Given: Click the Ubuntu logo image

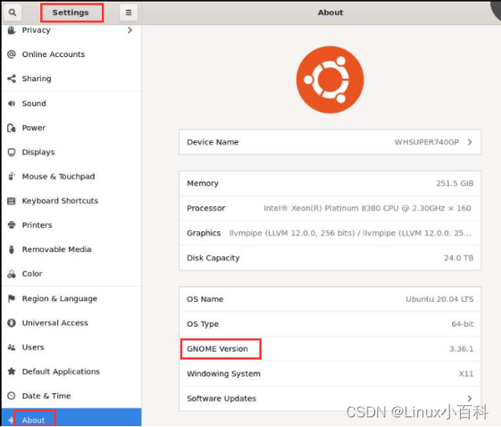Looking at the screenshot, I should [330, 79].
